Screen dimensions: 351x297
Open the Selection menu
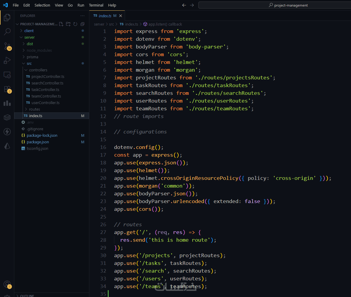coord(42,5)
